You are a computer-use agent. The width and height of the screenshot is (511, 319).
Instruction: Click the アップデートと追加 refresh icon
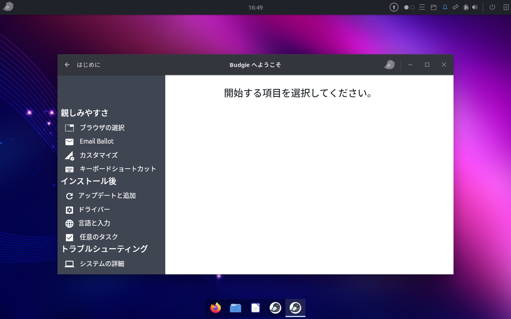69,195
